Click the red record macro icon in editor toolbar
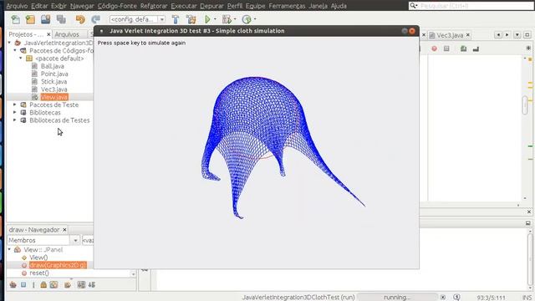The image size is (535, 301). click(434, 48)
